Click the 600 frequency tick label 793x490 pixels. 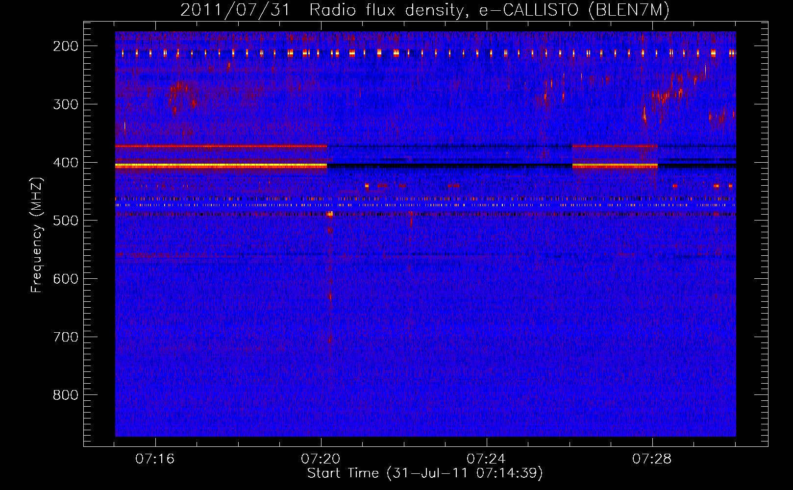click(x=66, y=279)
